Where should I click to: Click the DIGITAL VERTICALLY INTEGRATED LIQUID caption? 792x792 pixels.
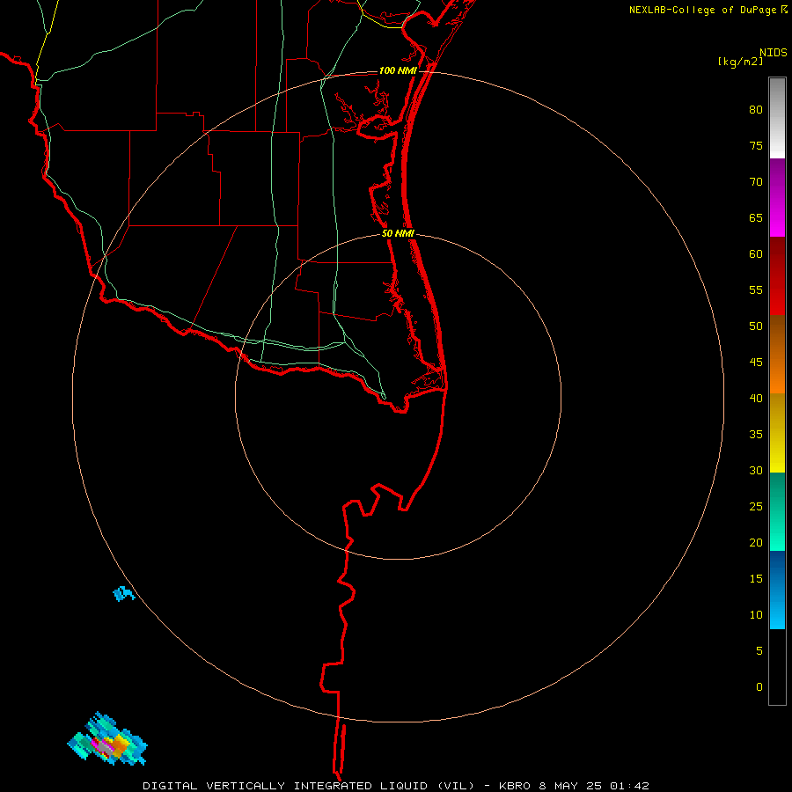(x=309, y=786)
